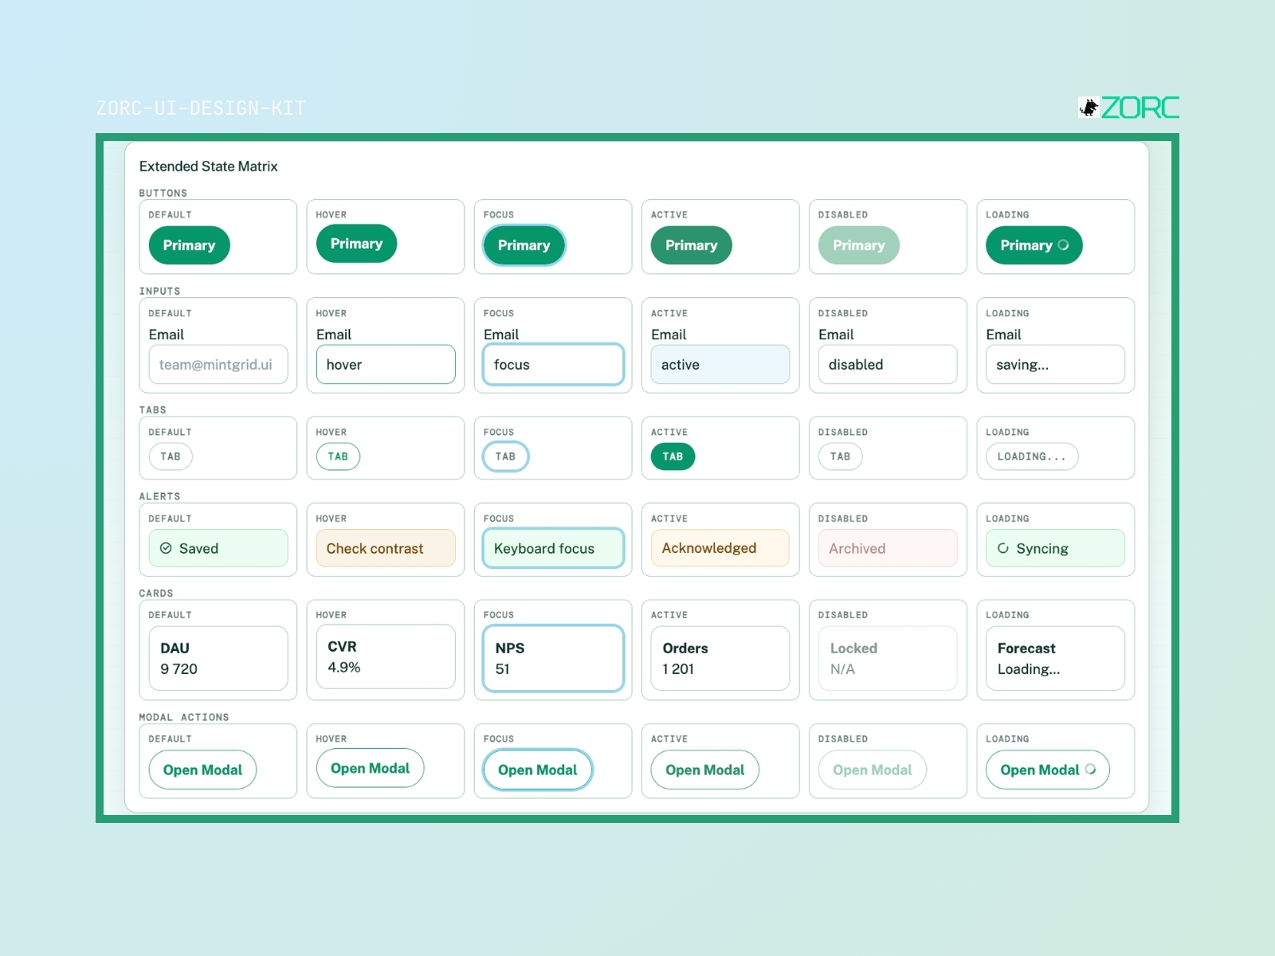The width and height of the screenshot is (1275, 956).
Task: Click the Syncing alert text
Action: [1042, 548]
